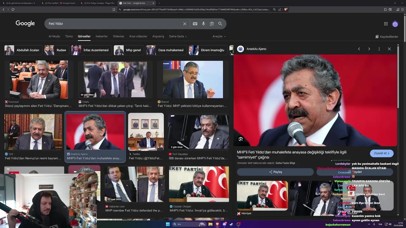This screenshot has width=406, height=228.
Task: Click the Ziyaret et button
Action: 382,153
